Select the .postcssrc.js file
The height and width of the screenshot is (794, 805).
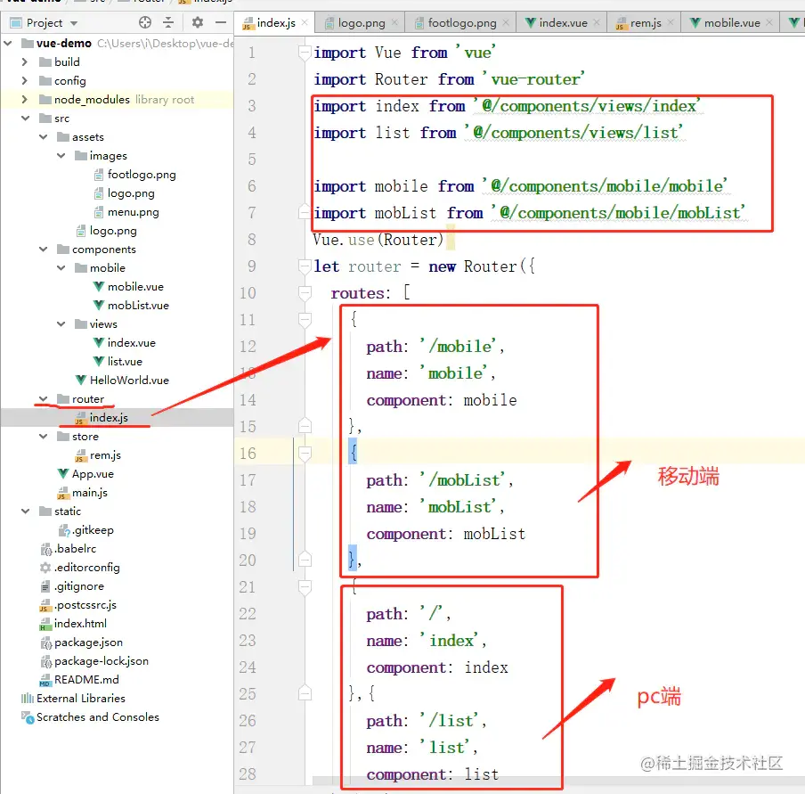click(78, 605)
